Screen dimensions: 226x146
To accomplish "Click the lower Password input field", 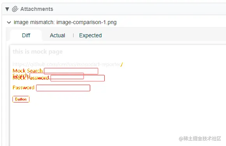I will pyautogui.click(x=63, y=88).
